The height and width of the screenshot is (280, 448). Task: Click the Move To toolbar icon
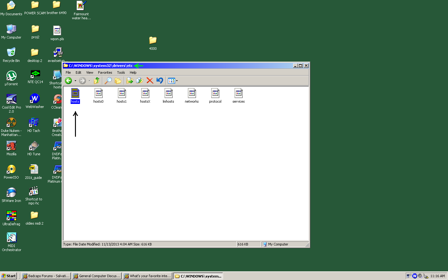130,81
